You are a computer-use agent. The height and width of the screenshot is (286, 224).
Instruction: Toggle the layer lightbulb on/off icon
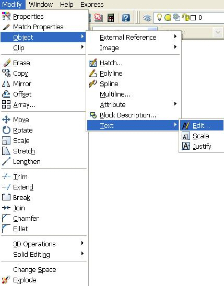[x=159, y=18]
